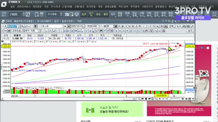Click the wrench settings icon in chart toolbar
The width and height of the screenshot is (218, 122).
(x=192, y=26)
